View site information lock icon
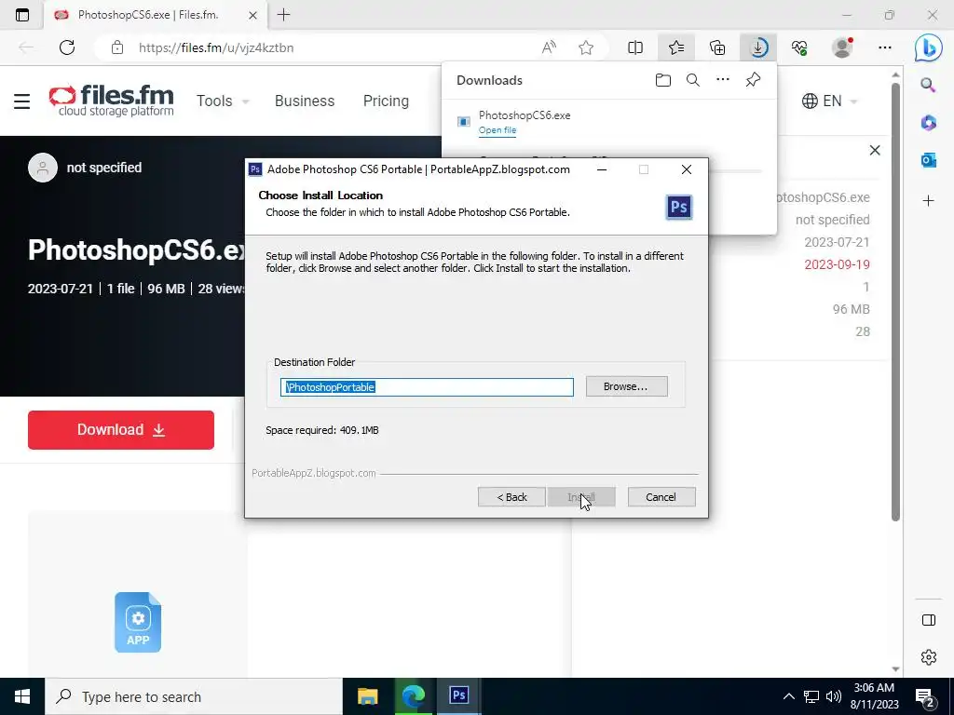 click(x=117, y=47)
